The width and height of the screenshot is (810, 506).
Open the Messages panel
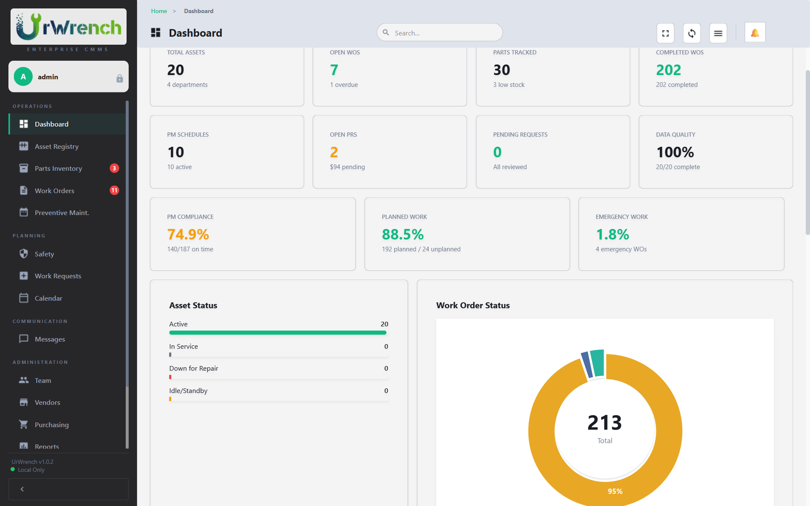(x=49, y=339)
